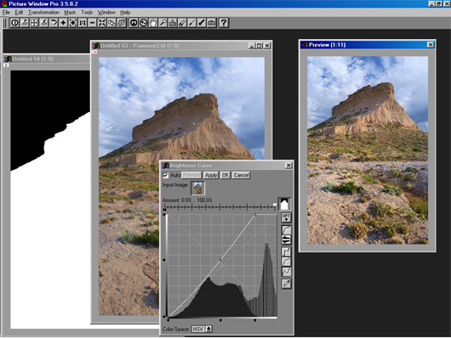Set zoom to 1:1 from the toolbar

point(83,23)
